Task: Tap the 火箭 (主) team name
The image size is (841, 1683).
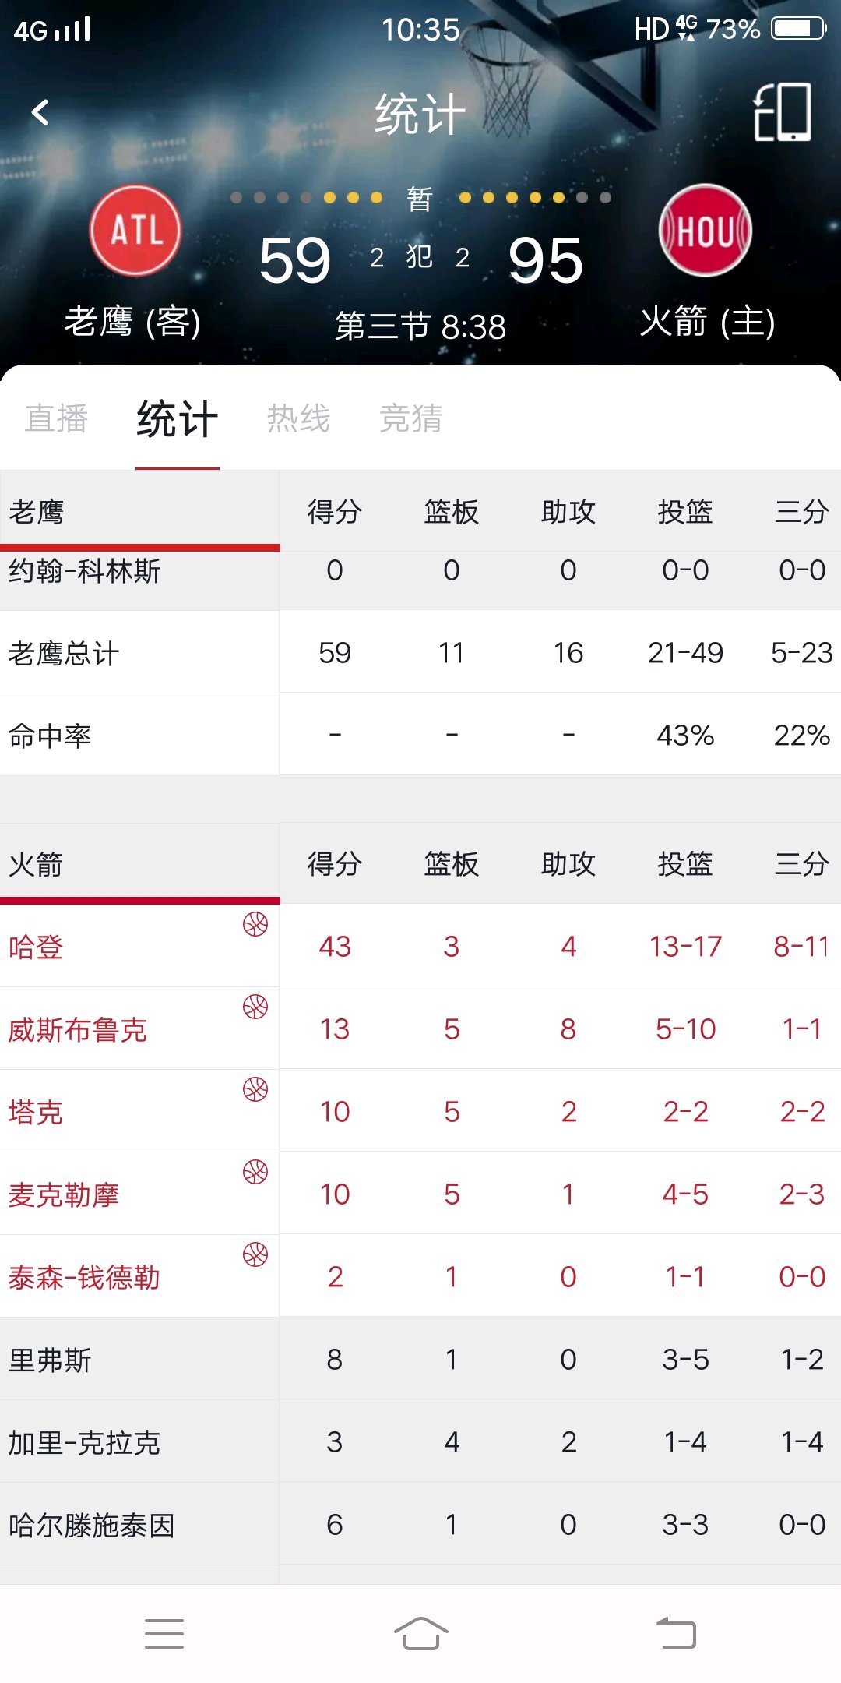Action: point(707,322)
